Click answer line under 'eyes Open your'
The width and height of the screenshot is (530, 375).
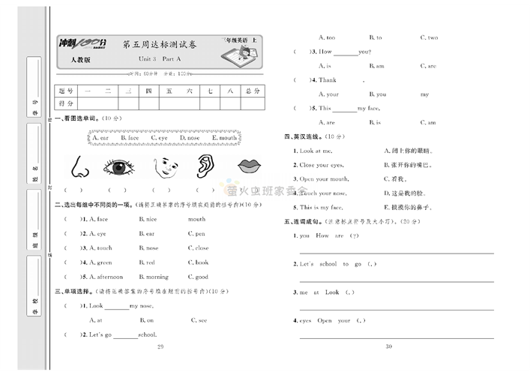click(x=397, y=337)
